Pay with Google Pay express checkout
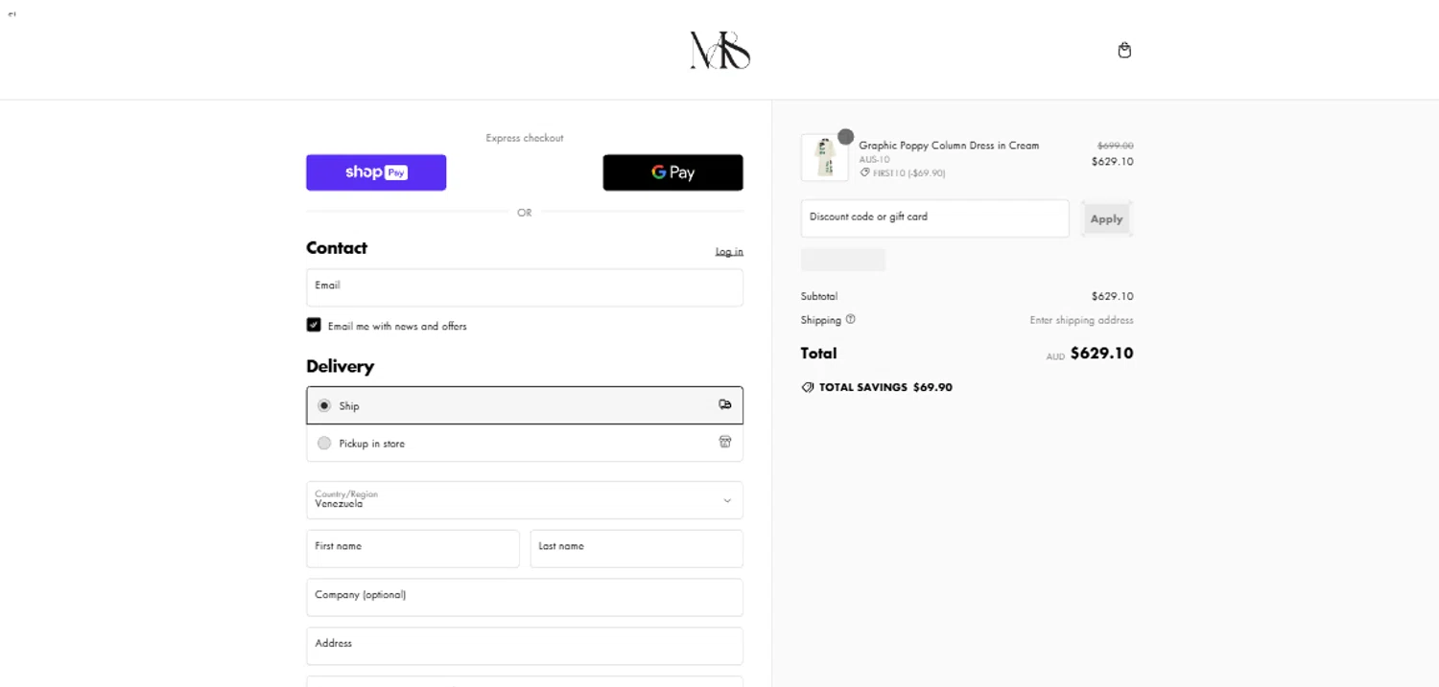The width and height of the screenshot is (1439, 687). 672,172
